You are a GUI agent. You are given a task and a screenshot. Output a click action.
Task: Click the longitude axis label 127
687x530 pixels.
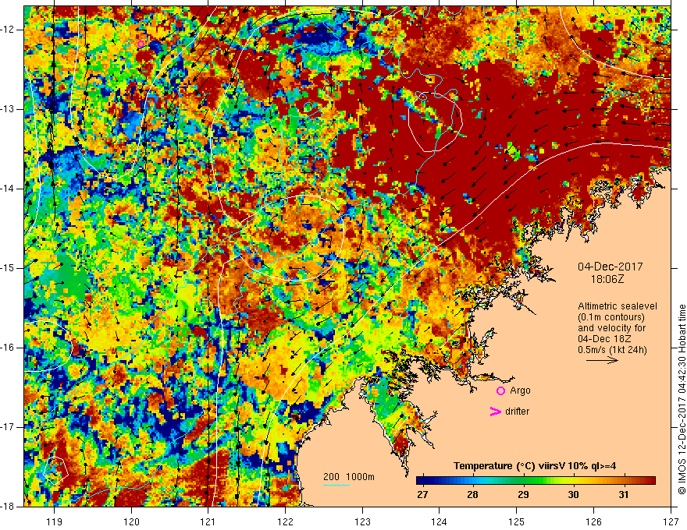[x=671, y=521]
